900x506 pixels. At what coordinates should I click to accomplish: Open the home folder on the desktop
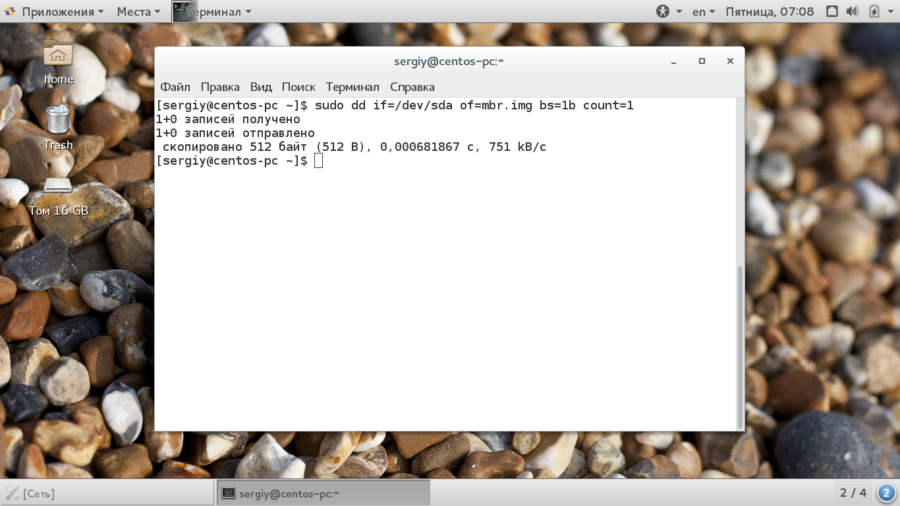57,54
